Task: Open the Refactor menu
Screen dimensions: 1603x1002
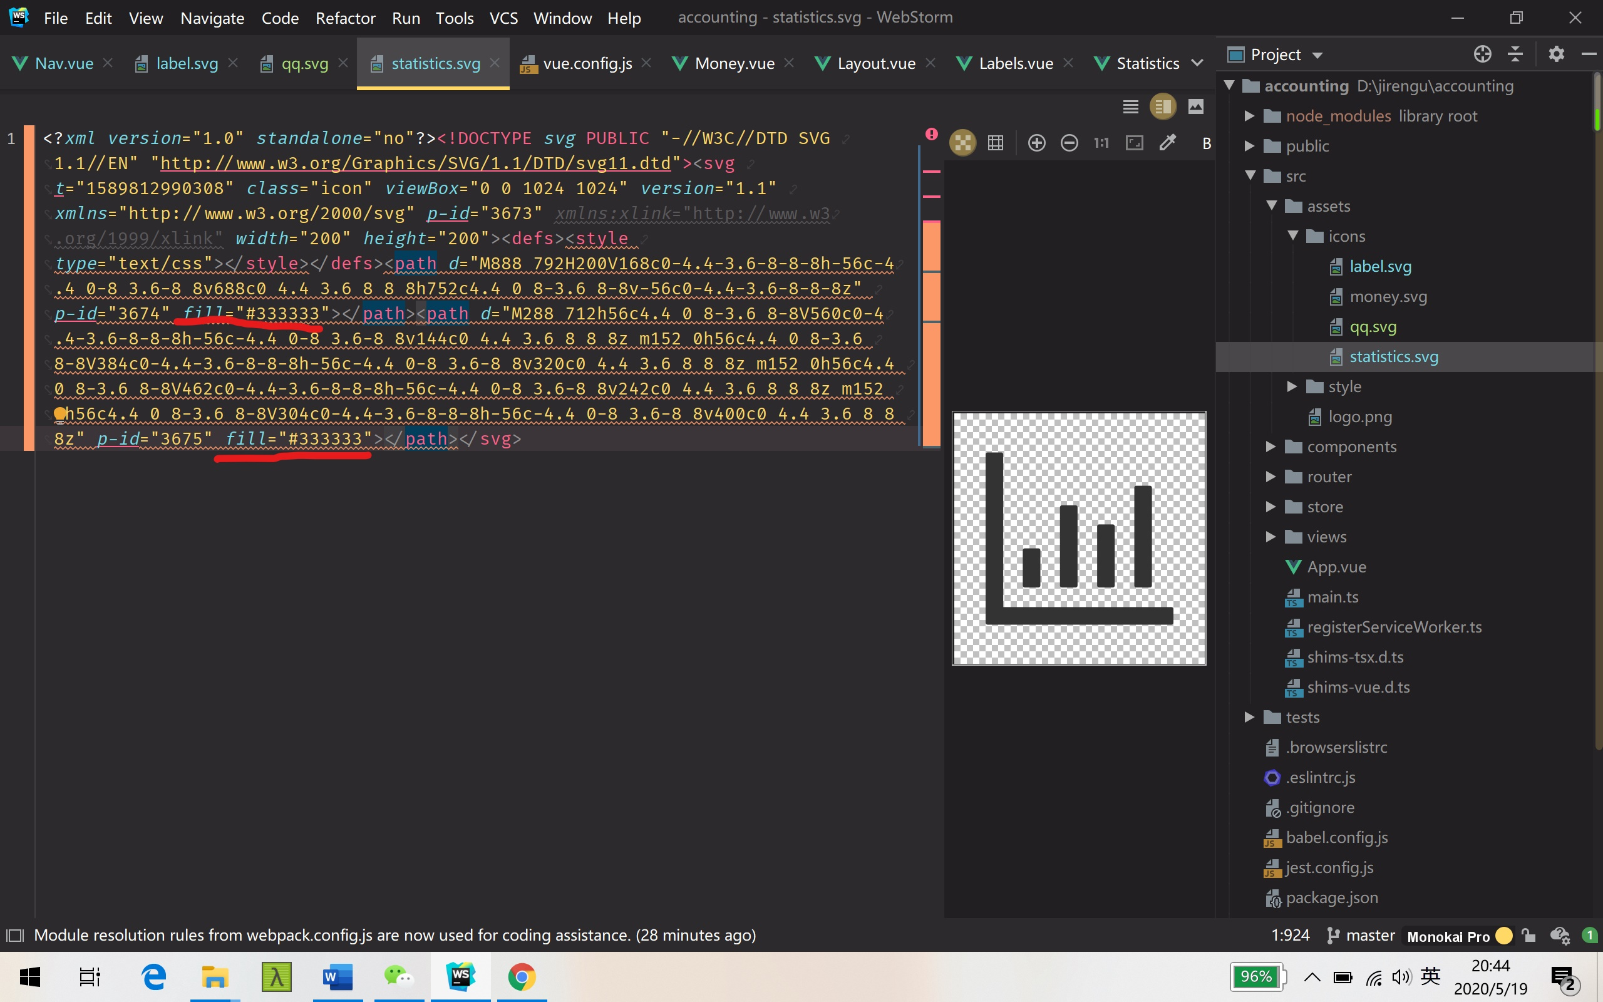Action: (x=345, y=18)
